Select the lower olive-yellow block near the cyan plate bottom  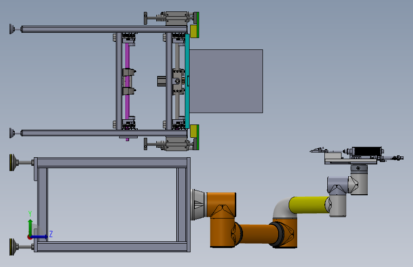point(194,131)
